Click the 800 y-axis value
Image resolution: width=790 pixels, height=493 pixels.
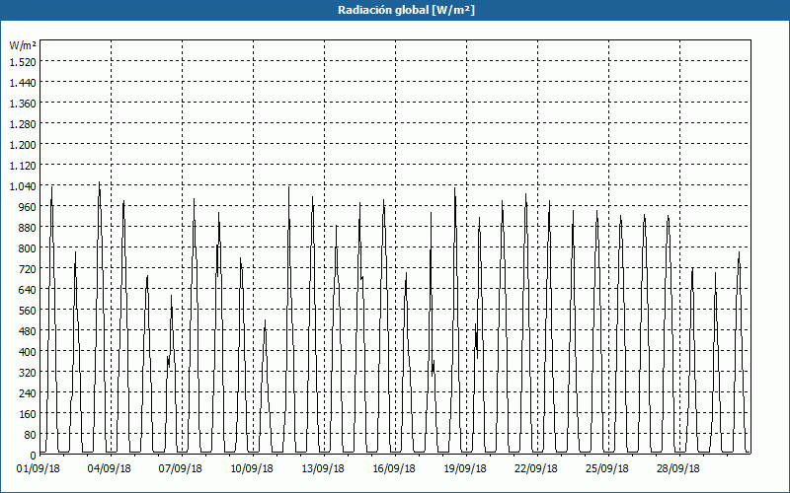[28, 248]
